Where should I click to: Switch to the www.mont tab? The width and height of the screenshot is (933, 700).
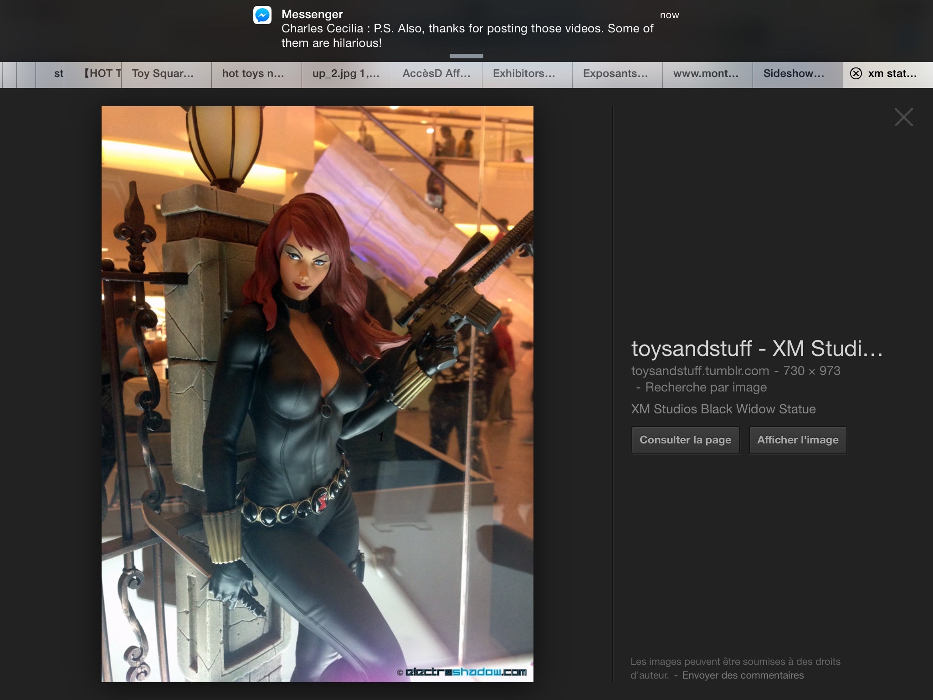(707, 74)
